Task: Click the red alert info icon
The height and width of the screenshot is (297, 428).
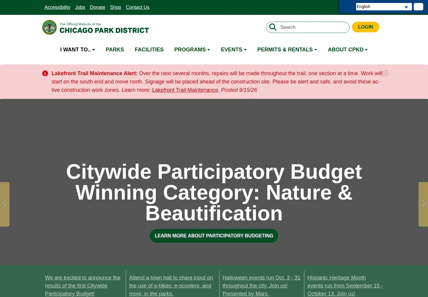Action: [x=45, y=73]
